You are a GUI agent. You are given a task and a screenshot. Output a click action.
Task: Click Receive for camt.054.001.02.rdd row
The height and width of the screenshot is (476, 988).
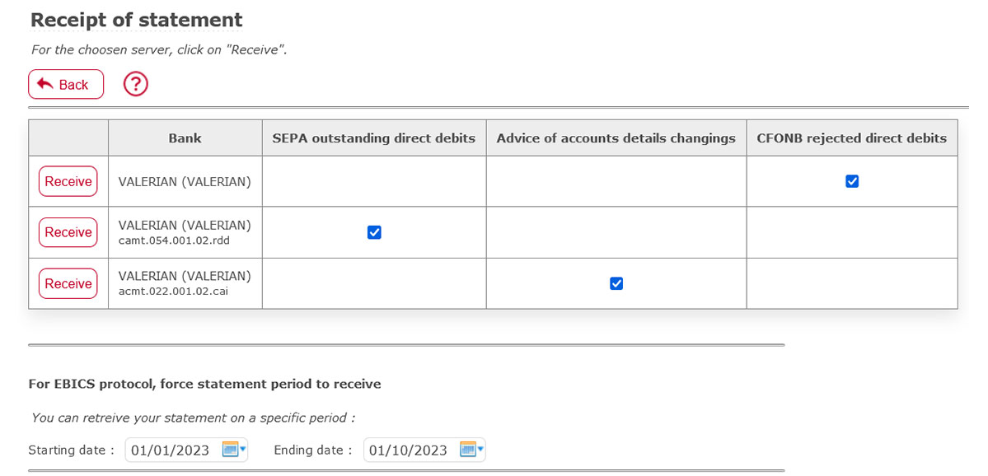tap(68, 232)
